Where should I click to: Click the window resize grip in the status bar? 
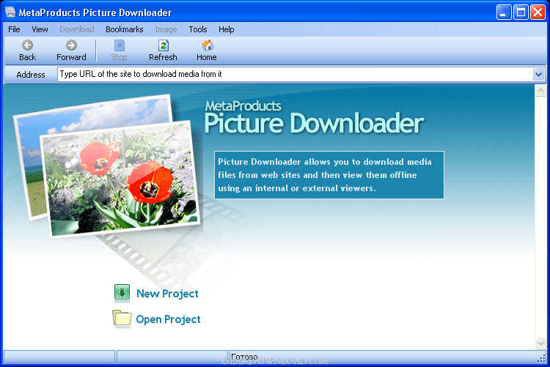[x=542, y=358]
